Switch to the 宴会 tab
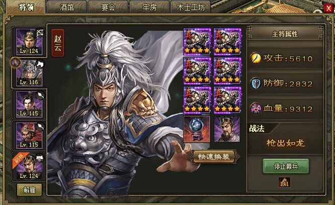Screen dimensions: 335x205 (x=108, y=7)
